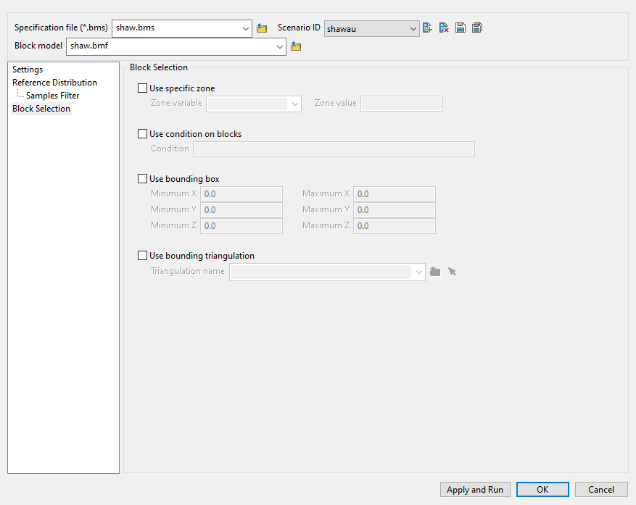Image resolution: width=636 pixels, height=505 pixels.
Task: Click the Apply and Run button
Action: [x=475, y=489]
